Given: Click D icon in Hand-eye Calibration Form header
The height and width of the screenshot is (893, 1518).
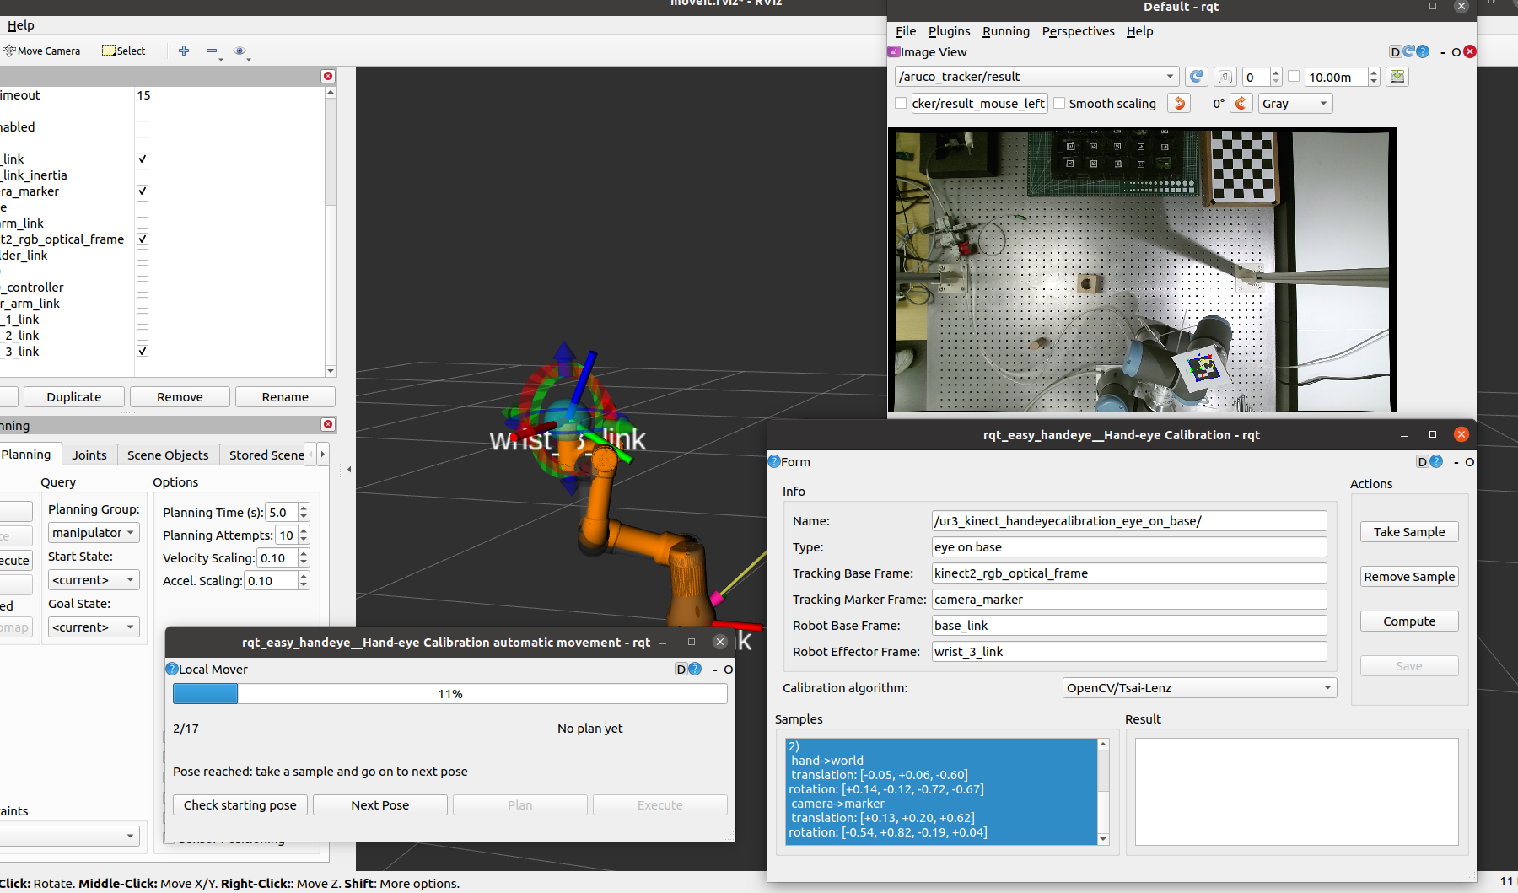Looking at the screenshot, I should tap(1423, 461).
